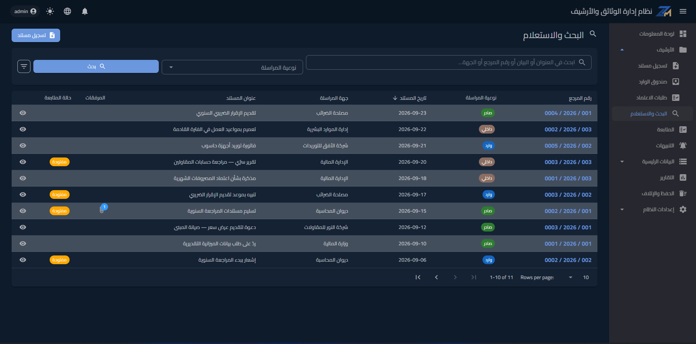Viewport: 696px width, 344px height.
Task: Open التقارير in the sidebar
Action: [652, 177]
